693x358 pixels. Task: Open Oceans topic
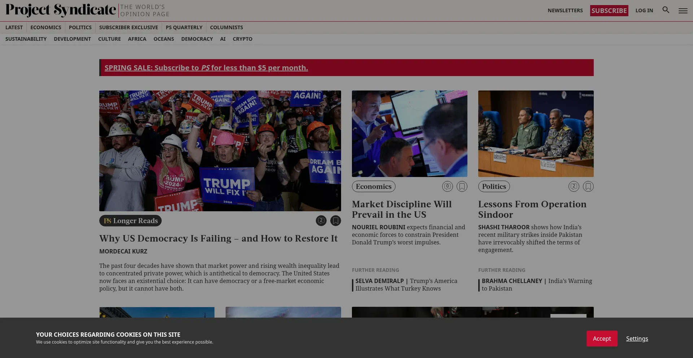coord(164,39)
